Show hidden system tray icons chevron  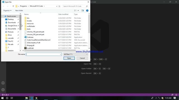pyautogui.click(x=156, y=98)
